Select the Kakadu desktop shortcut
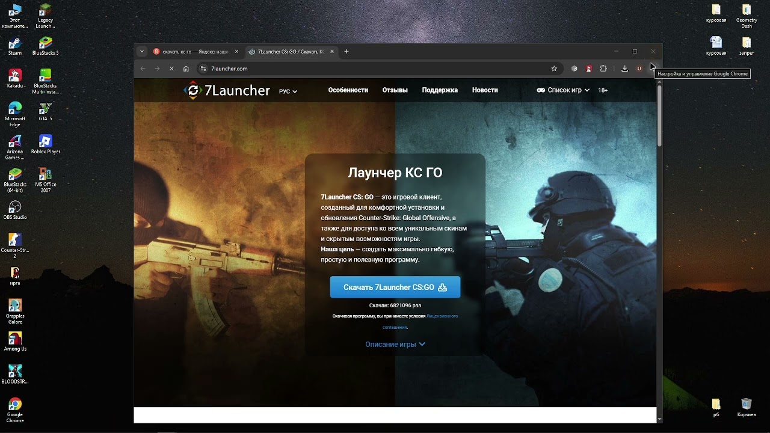 pyautogui.click(x=15, y=79)
